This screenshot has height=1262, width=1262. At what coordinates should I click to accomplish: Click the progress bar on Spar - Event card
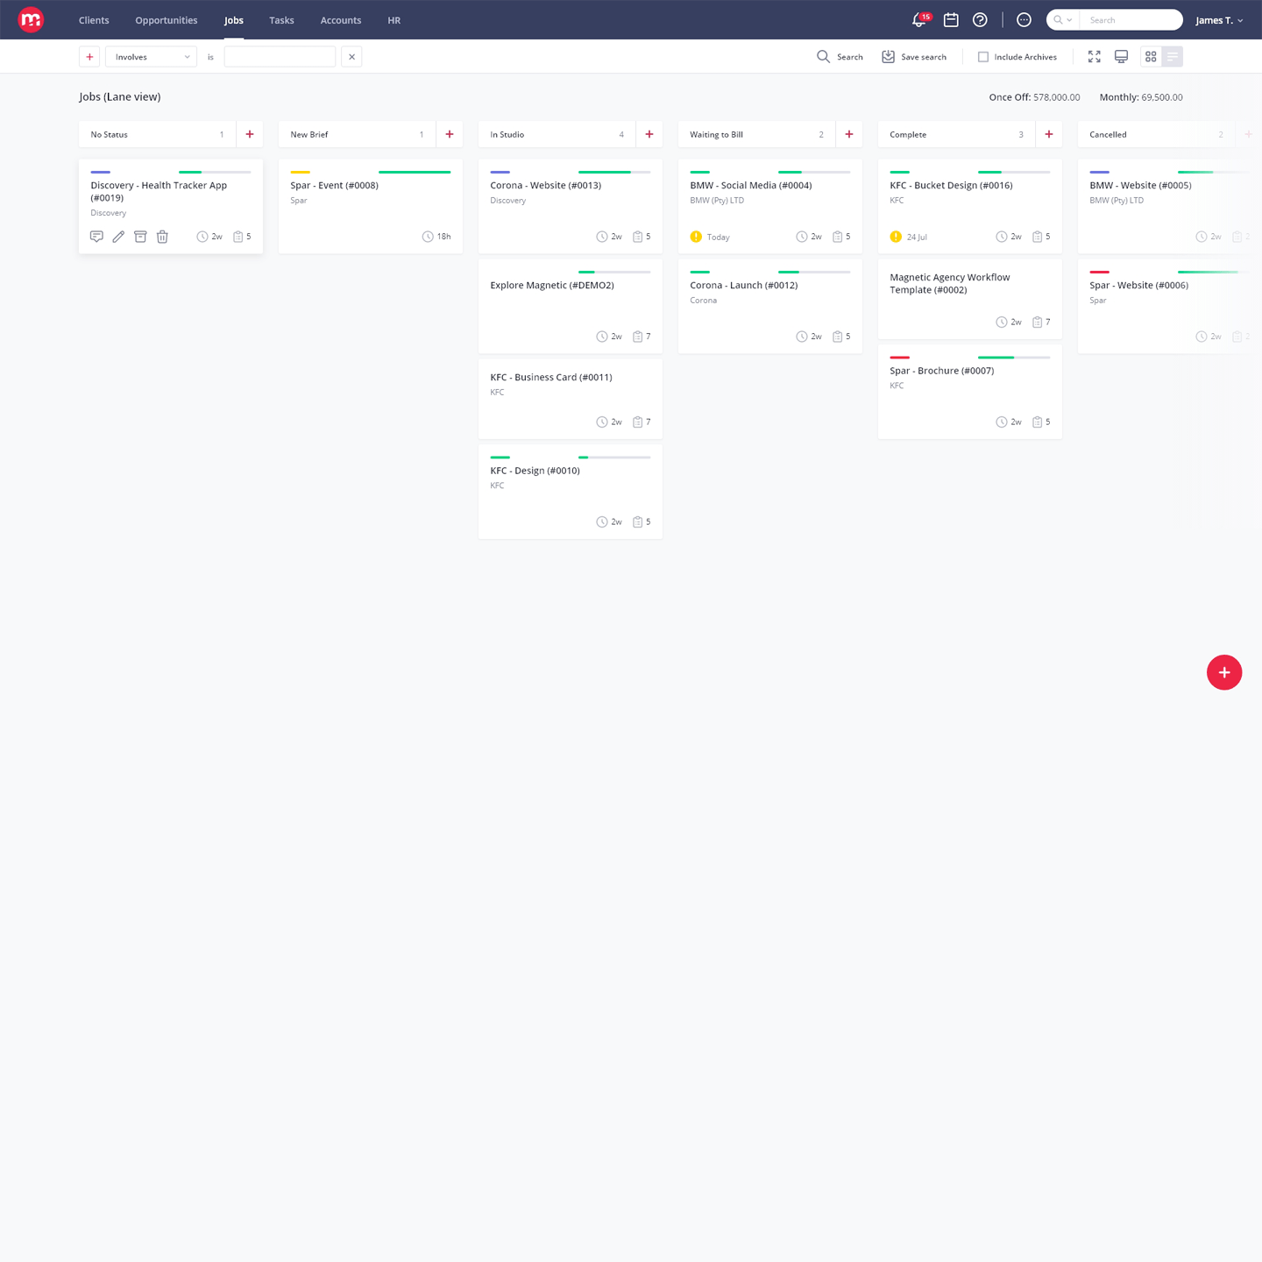click(x=415, y=172)
